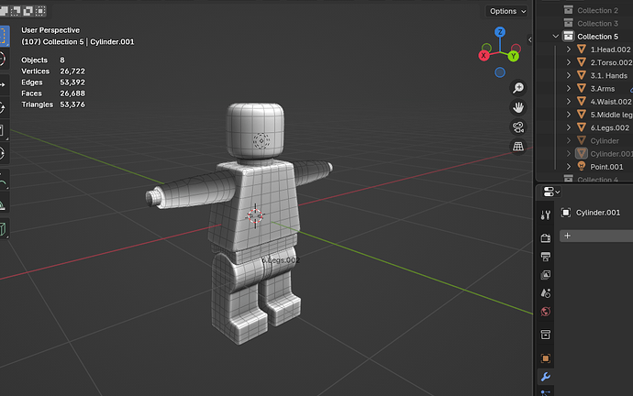This screenshot has height=396, width=633.
Task: Activate the Move tool
Action: 4,84
